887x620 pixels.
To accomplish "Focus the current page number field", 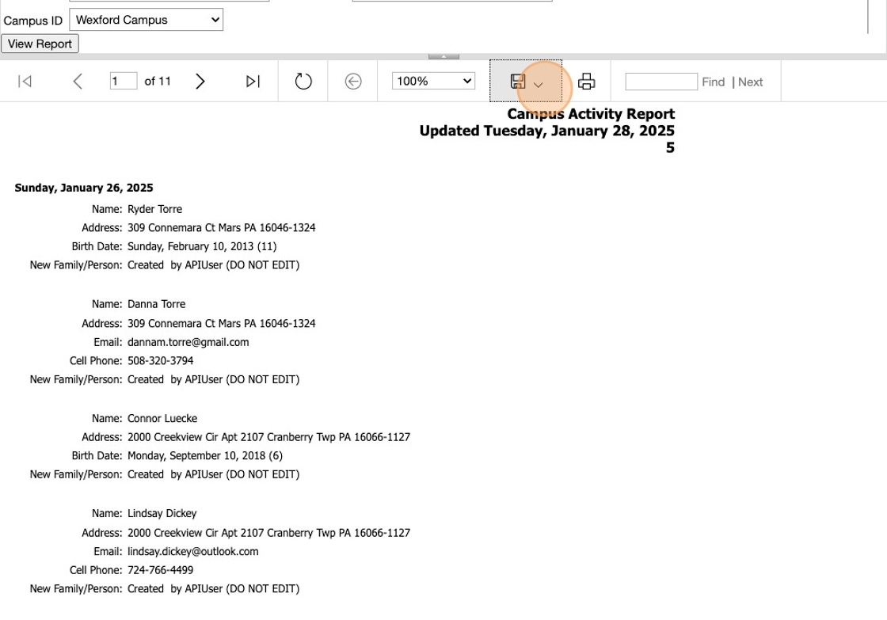I will coord(124,81).
